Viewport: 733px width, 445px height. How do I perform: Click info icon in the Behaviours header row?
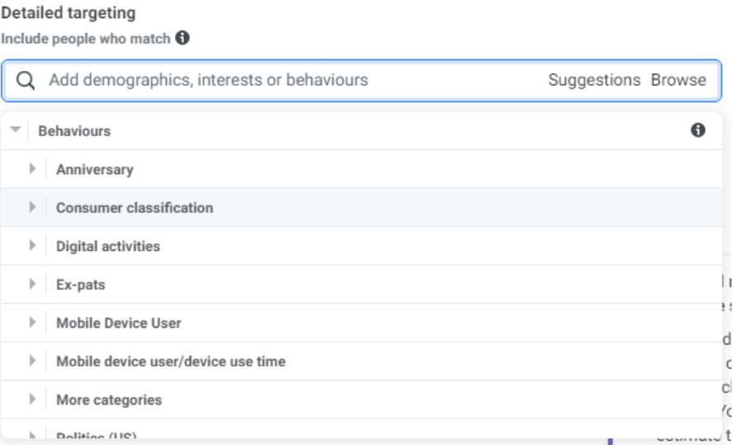[698, 130]
